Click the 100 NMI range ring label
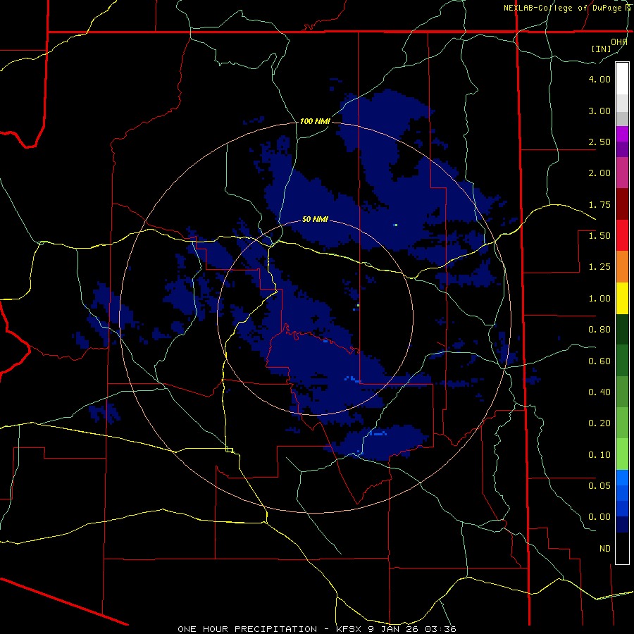Image resolution: width=634 pixels, height=634 pixels. (x=315, y=121)
